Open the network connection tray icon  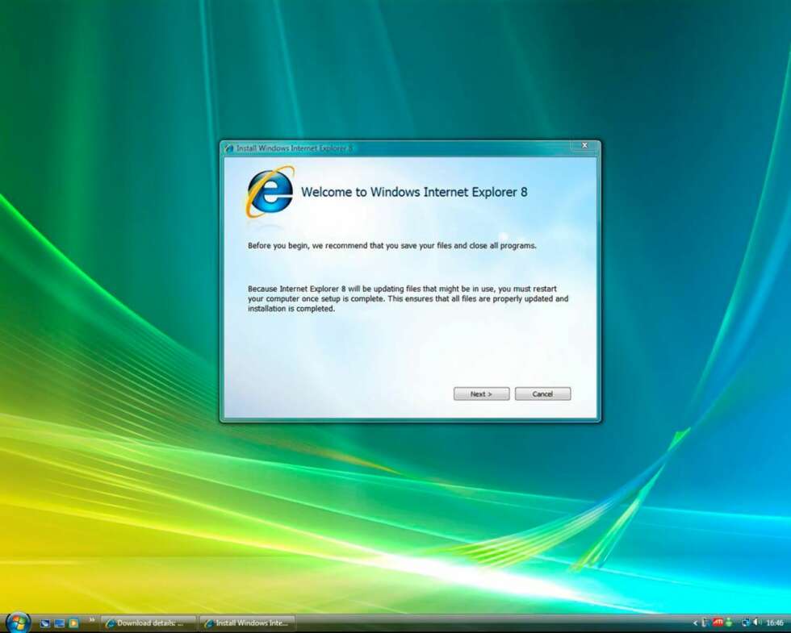point(745,623)
